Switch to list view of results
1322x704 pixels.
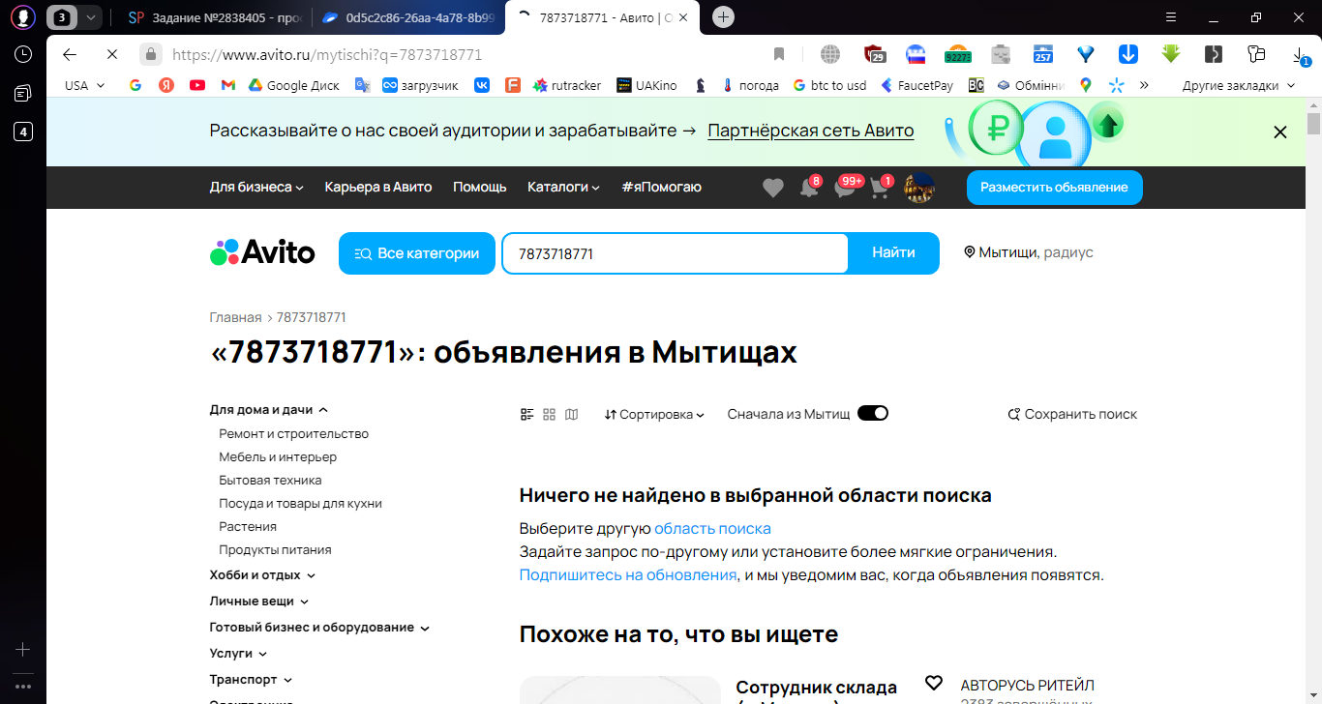527,414
